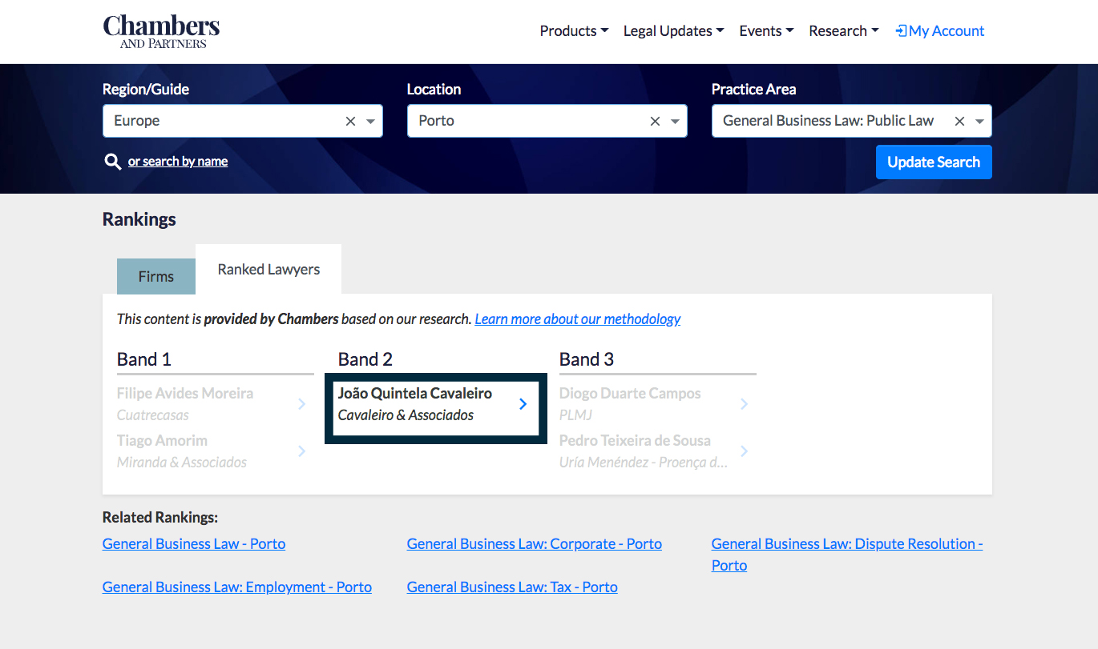Select João Quintela Cavaleiro name
The height and width of the screenshot is (649, 1098).
pyautogui.click(x=415, y=394)
